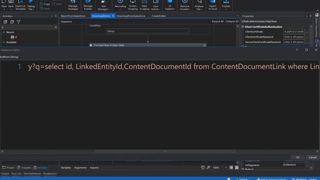Select the Sequence breadcrumb
Viewport: 320px width, 180px height.
tap(66, 21)
